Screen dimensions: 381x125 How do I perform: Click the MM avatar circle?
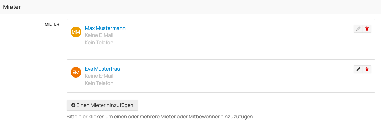pos(76,32)
